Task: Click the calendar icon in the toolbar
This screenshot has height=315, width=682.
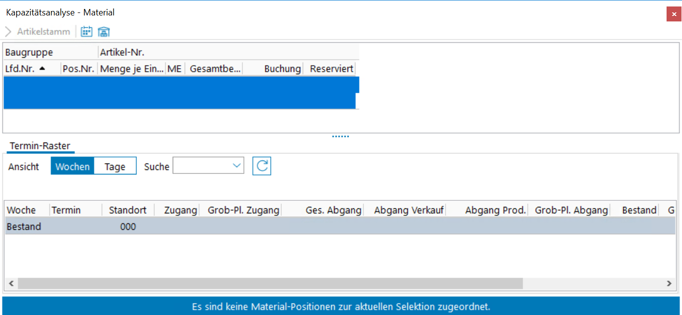Action: 87,32
